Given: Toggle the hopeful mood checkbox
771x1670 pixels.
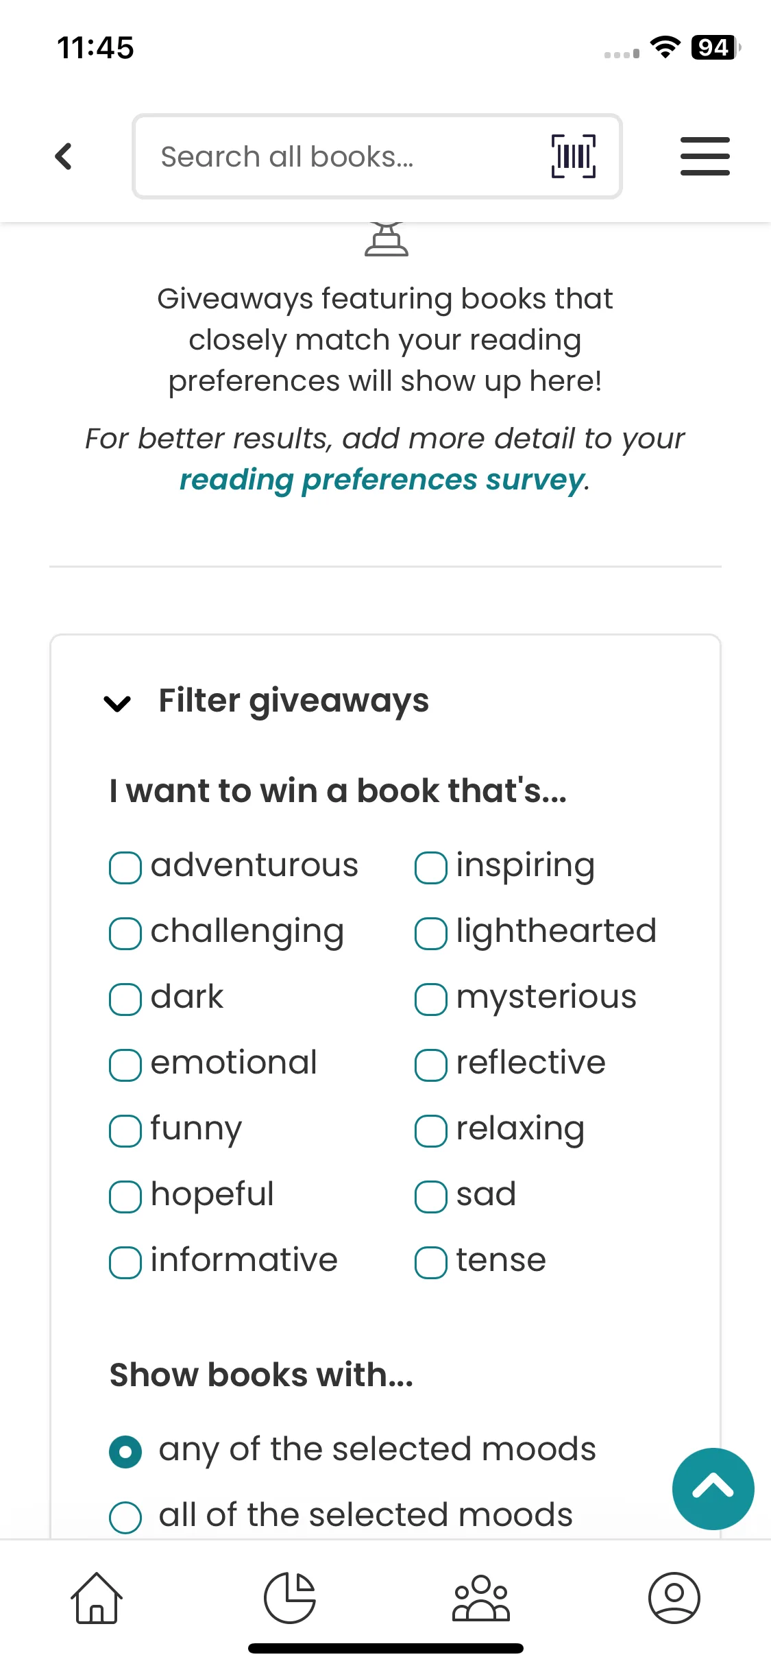Looking at the screenshot, I should [x=125, y=1196].
